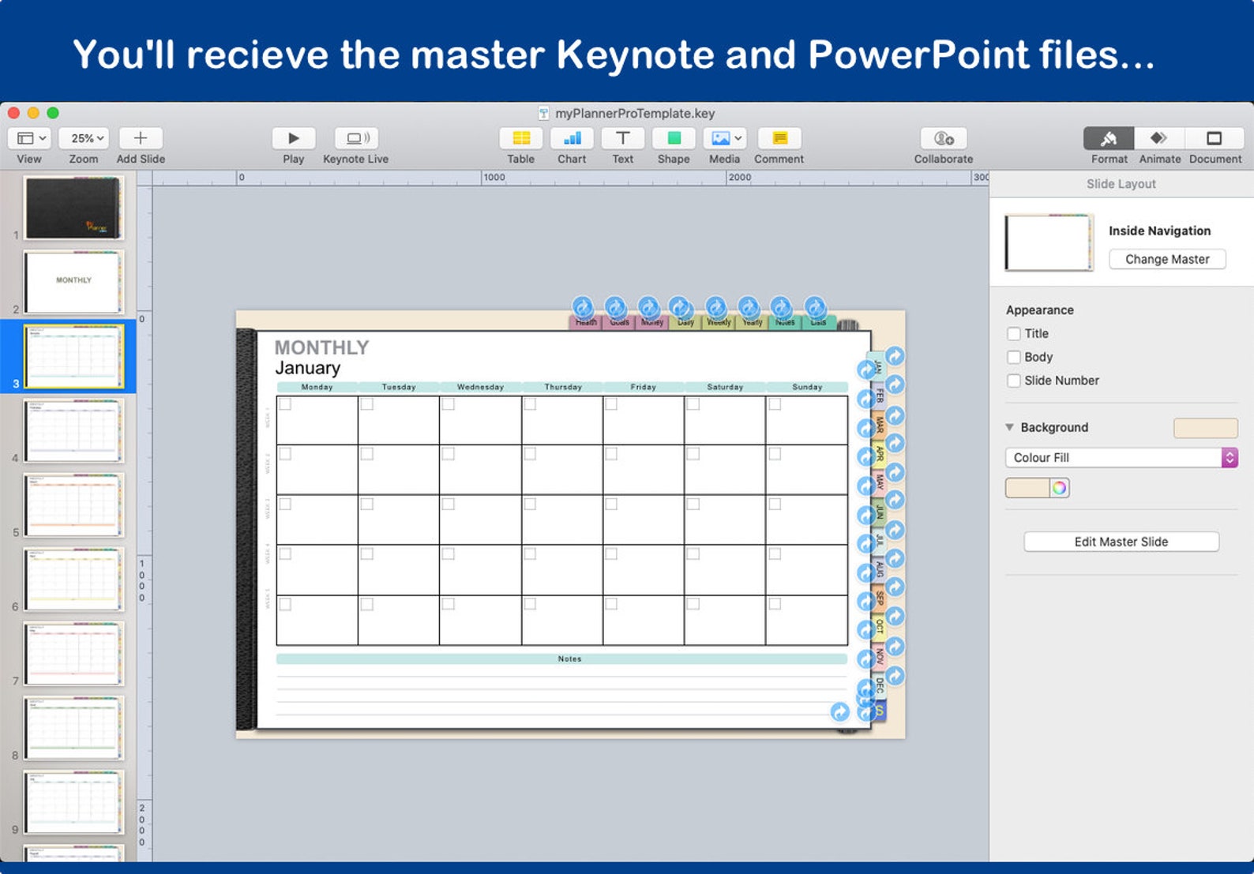Select slide 4 thumbnail in navigator
The width and height of the screenshot is (1254, 874).
click(x=73, y=430)
